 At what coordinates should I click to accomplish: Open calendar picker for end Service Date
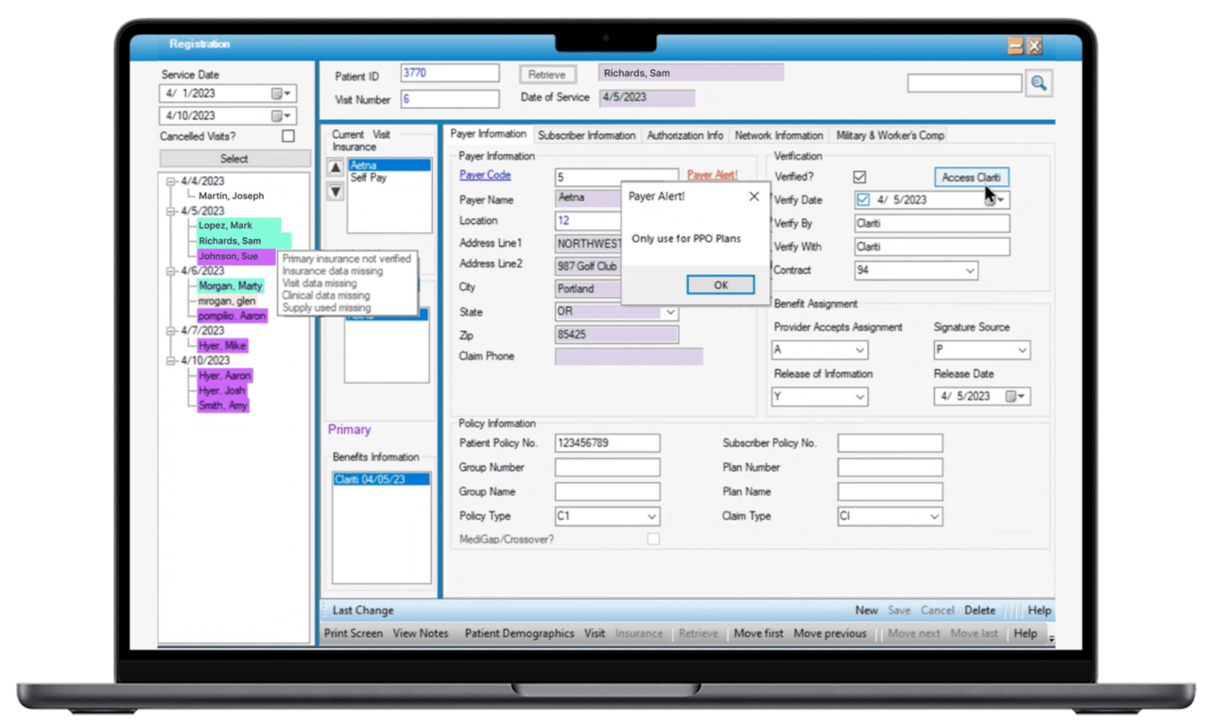click(277, 116)
